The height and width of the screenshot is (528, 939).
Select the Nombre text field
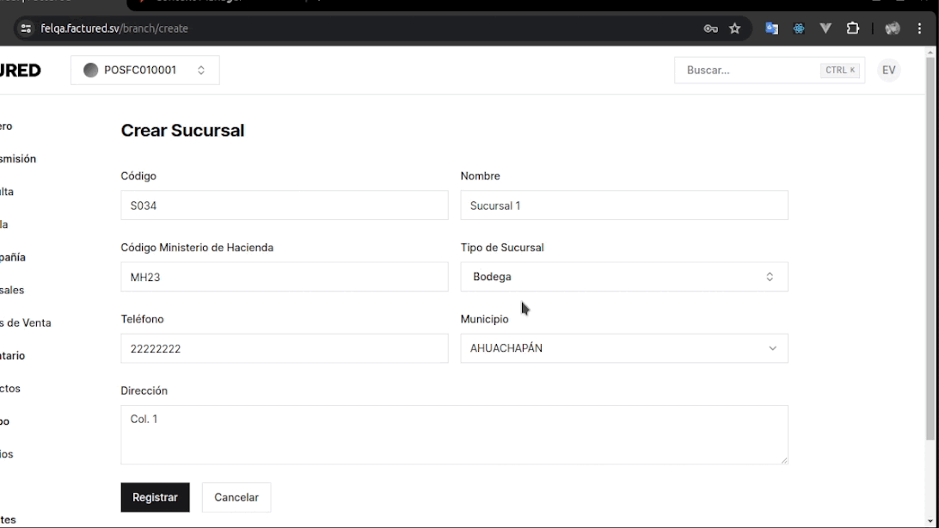click(x=623, y=206)
